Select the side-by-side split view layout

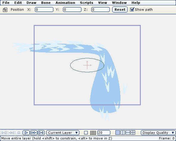click(x=123, y=133)
